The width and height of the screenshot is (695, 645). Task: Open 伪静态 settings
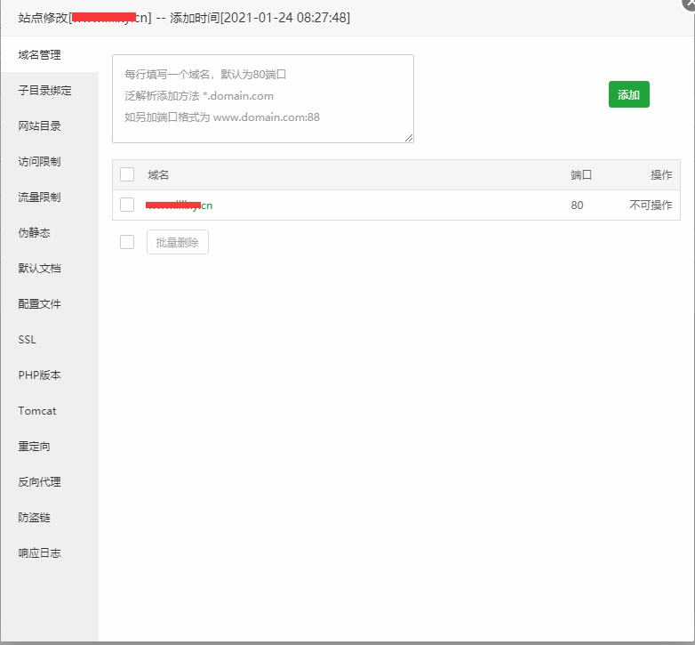50,232
